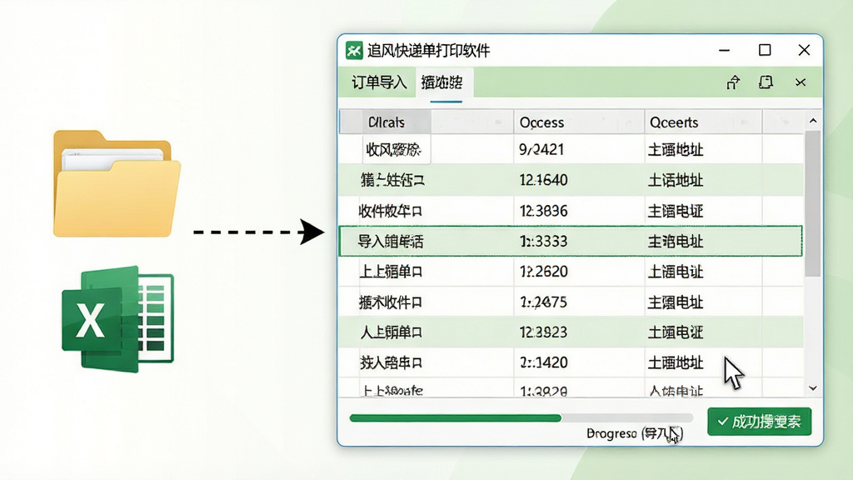Select cell with value 2::1420

click(x=580, y=362)
